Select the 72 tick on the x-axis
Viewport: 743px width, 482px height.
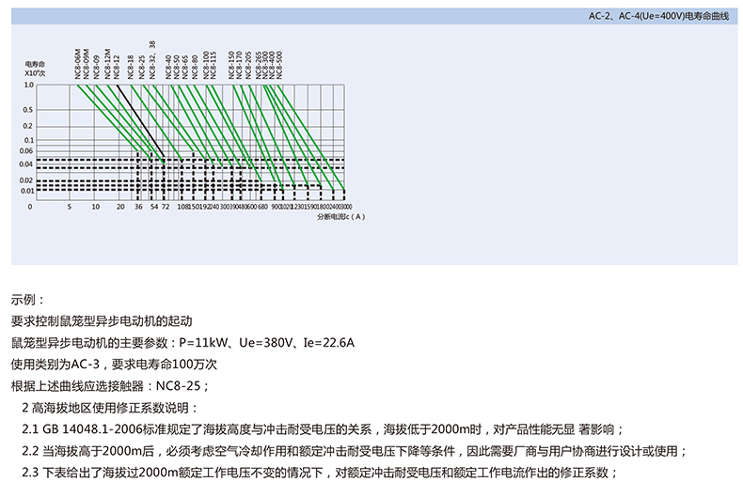pyautogui.click(x=166, y=205)
